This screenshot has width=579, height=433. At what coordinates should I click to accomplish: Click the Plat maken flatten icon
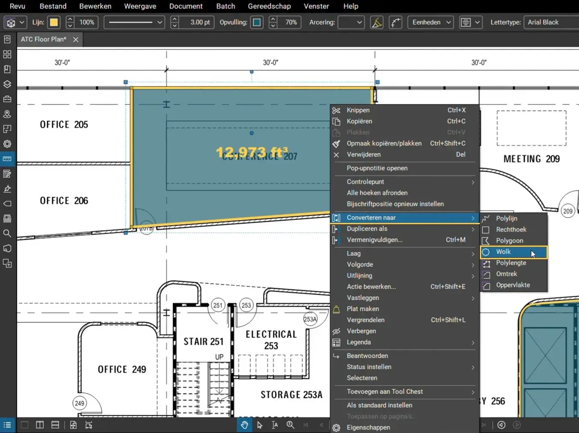click(x=336, y=309)
